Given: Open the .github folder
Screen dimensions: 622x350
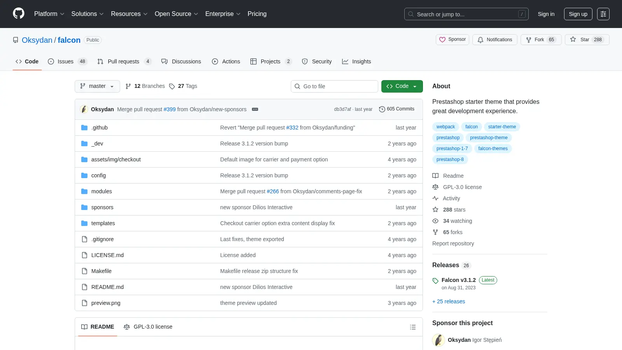Looking at the screenshot, I should (x=100, y=128).
